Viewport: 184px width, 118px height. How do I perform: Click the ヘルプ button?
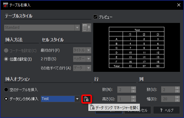point(167,110)
